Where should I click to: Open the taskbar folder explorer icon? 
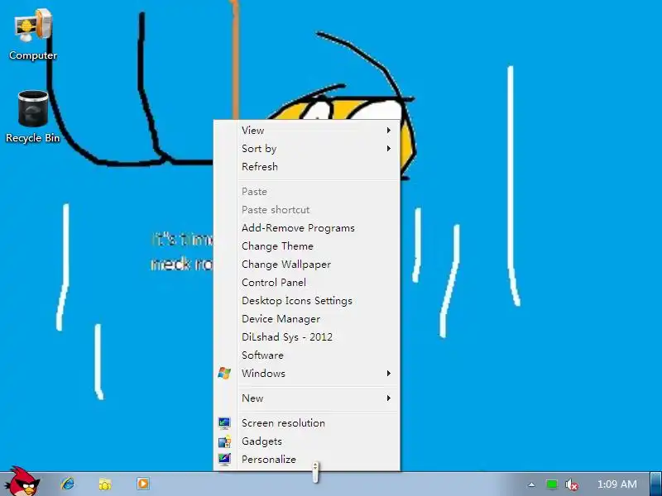[x=105, y=484]
